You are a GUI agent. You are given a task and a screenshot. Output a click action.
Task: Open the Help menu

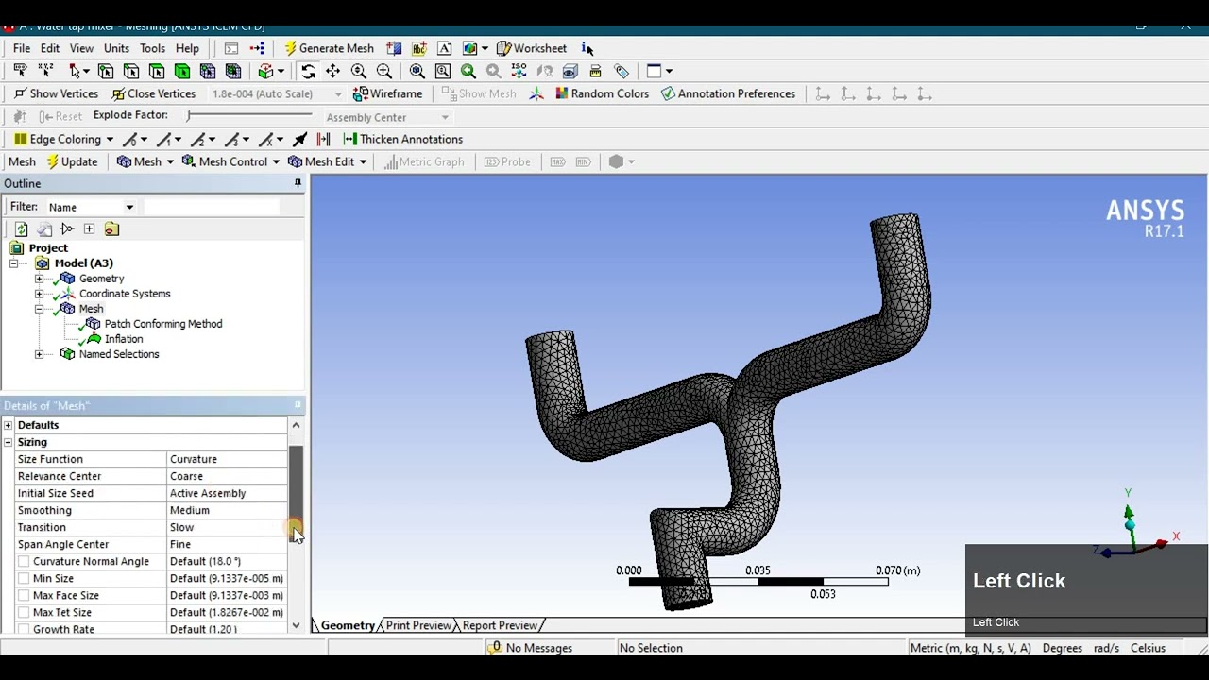click(187, 48)
